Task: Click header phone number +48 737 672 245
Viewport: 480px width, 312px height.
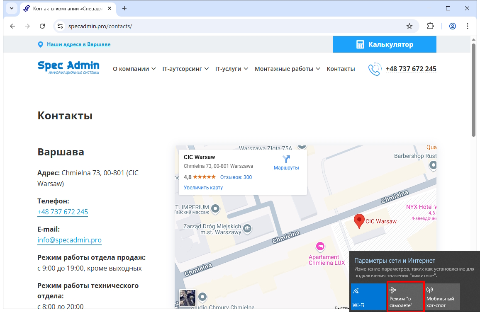Action: (x=411, y=69)
